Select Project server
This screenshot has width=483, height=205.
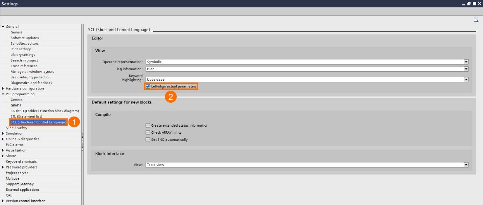tap(17, 173)
